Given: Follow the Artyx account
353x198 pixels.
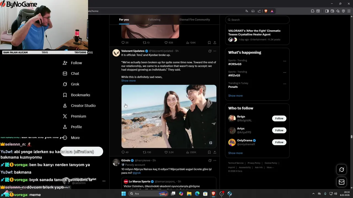Looking at the screenshot, I should pos(279,130).
